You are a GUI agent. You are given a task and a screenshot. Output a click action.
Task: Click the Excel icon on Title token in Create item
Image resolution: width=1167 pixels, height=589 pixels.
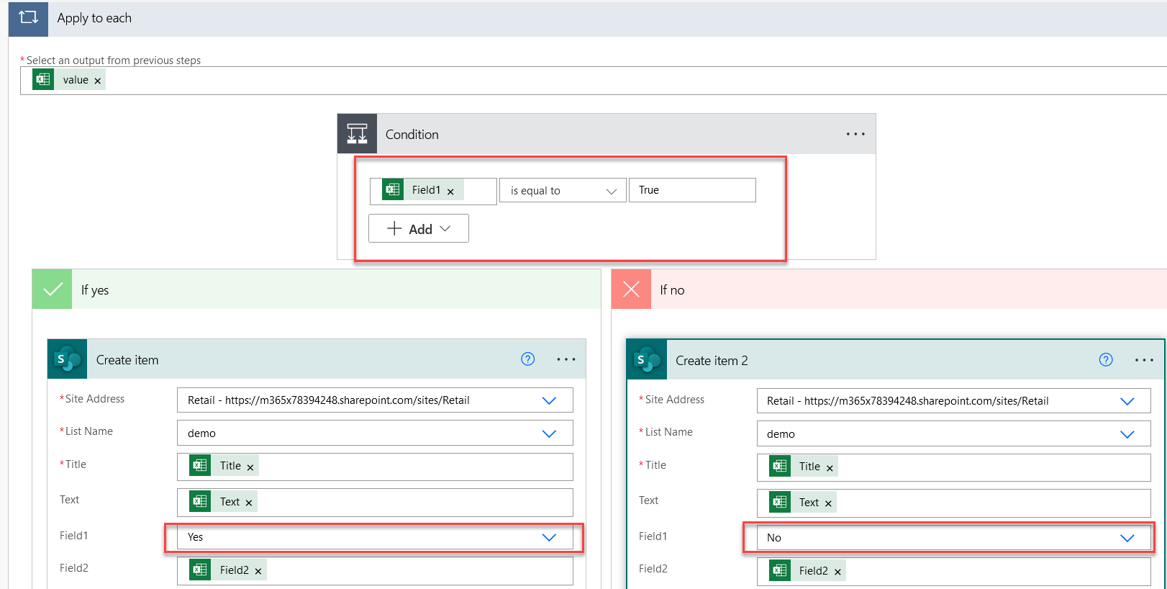(x=200, y=465)
